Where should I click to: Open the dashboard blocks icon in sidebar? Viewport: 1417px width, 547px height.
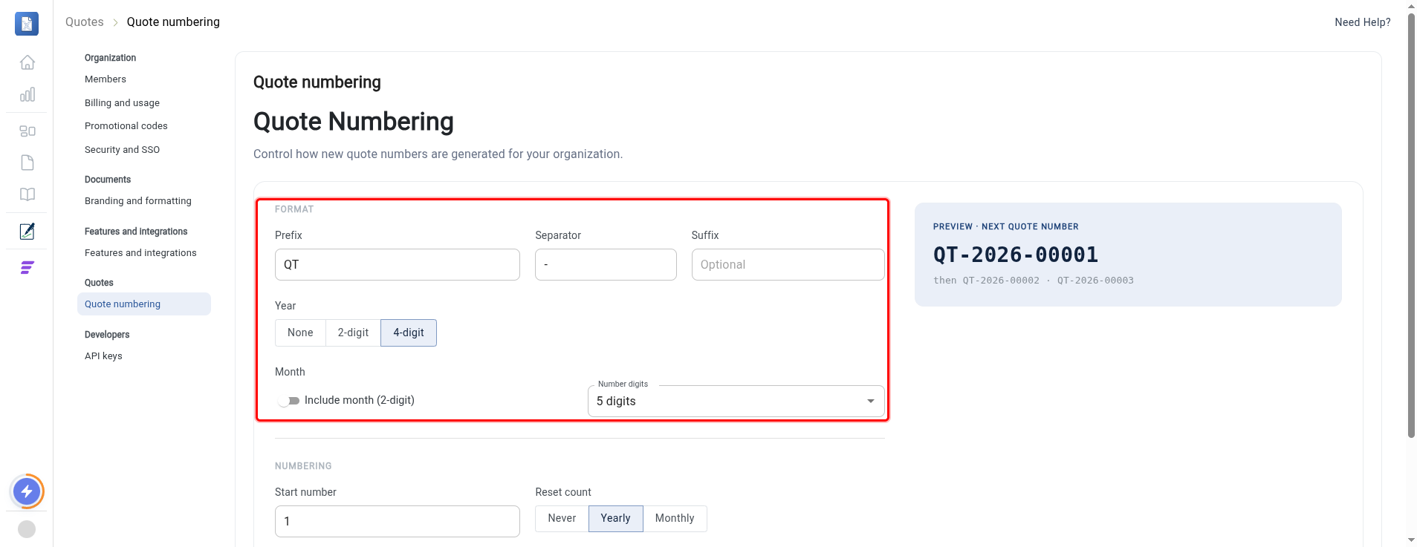[x=27, y=131]
